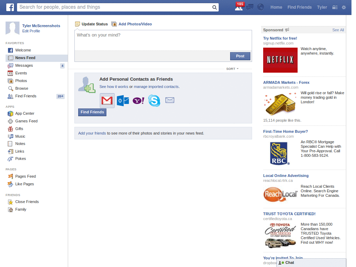Open the notifications globe icon

[260, 7]
